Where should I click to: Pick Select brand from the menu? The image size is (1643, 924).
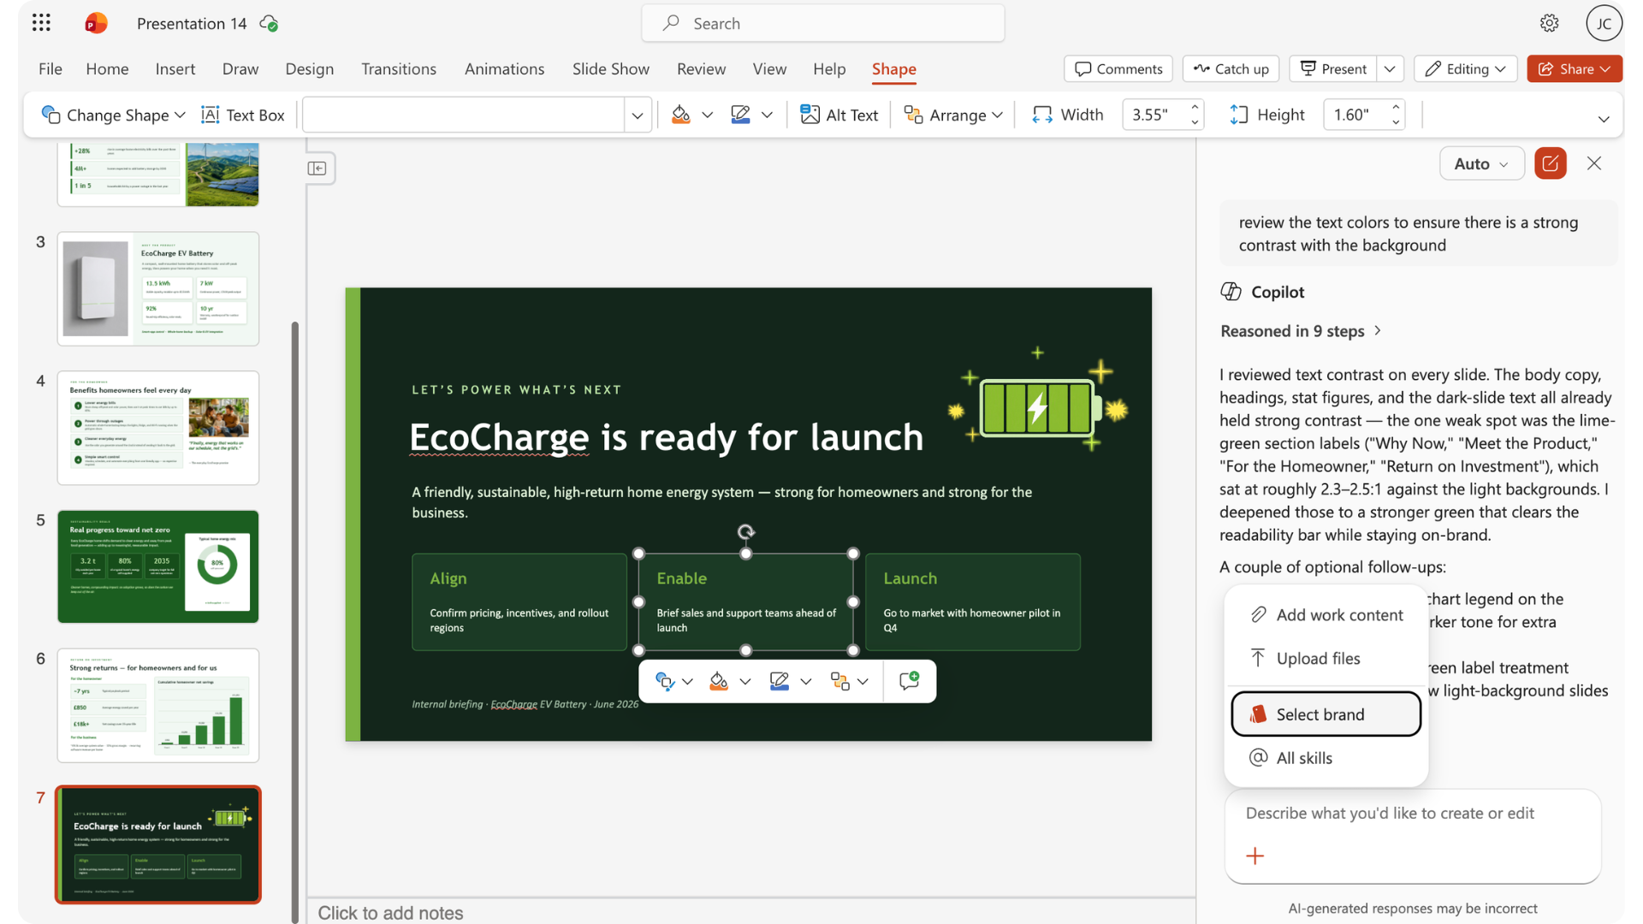(1326, 714)
